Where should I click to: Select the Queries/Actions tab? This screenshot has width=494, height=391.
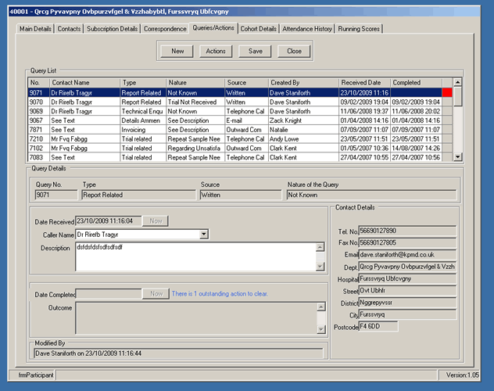(213, 27)
